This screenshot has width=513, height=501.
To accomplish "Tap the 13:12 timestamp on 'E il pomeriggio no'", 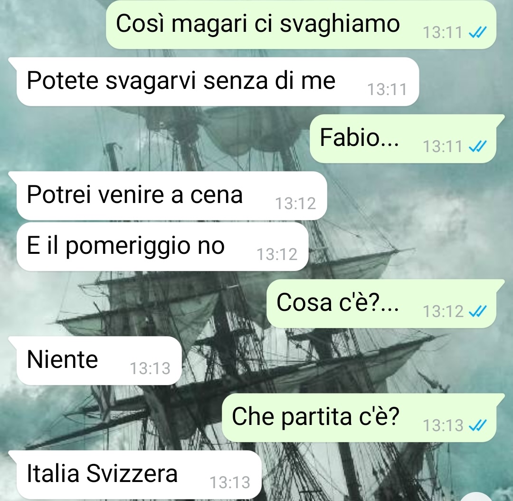I will coord(277,254).
